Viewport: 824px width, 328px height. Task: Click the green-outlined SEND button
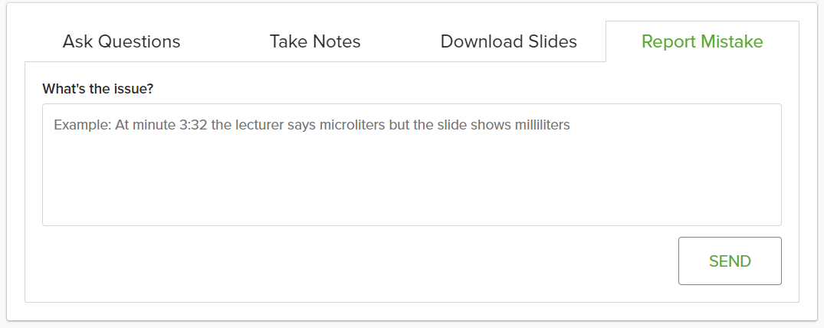[x=730, y=261]
